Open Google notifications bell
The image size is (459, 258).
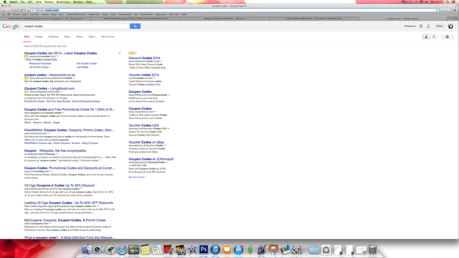(x=428, y=26)
